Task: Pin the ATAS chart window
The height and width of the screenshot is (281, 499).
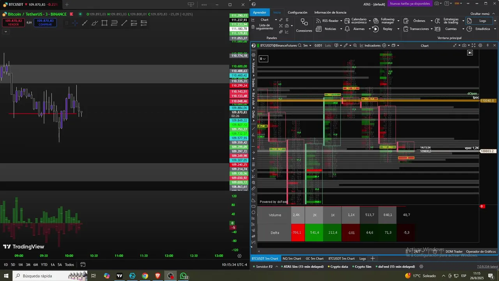Action: coord(488,46)
